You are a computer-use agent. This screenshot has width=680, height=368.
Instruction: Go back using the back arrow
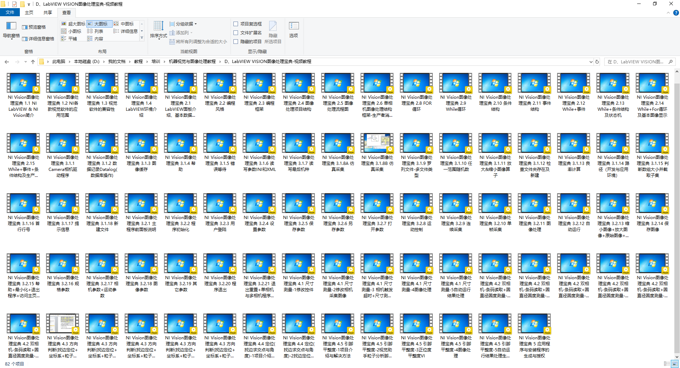point(7,62)
